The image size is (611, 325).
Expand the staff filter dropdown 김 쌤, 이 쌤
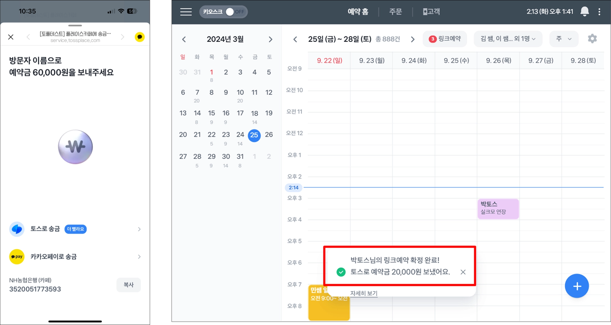pyautogui.click(x=508, y=39)
